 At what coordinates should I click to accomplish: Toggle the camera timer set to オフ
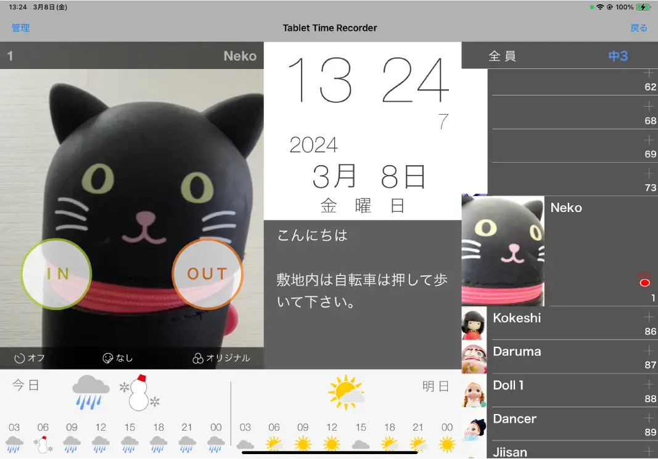(30, 358)
